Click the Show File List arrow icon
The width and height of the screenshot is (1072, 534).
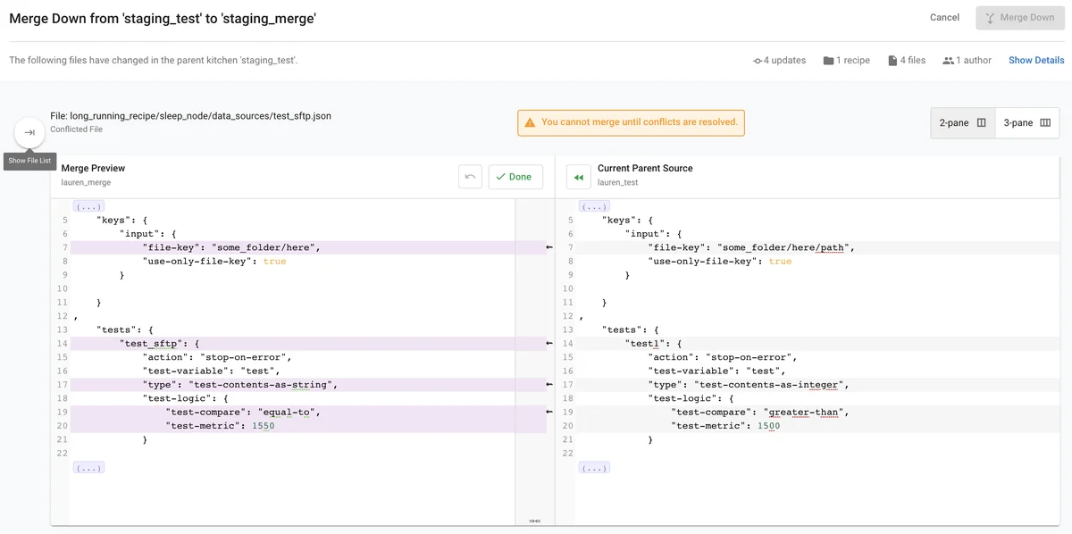coord(29,133)
